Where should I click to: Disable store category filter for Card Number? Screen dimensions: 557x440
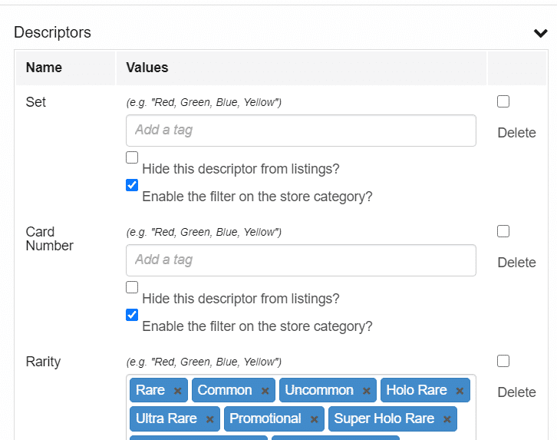tap(132, 315)
